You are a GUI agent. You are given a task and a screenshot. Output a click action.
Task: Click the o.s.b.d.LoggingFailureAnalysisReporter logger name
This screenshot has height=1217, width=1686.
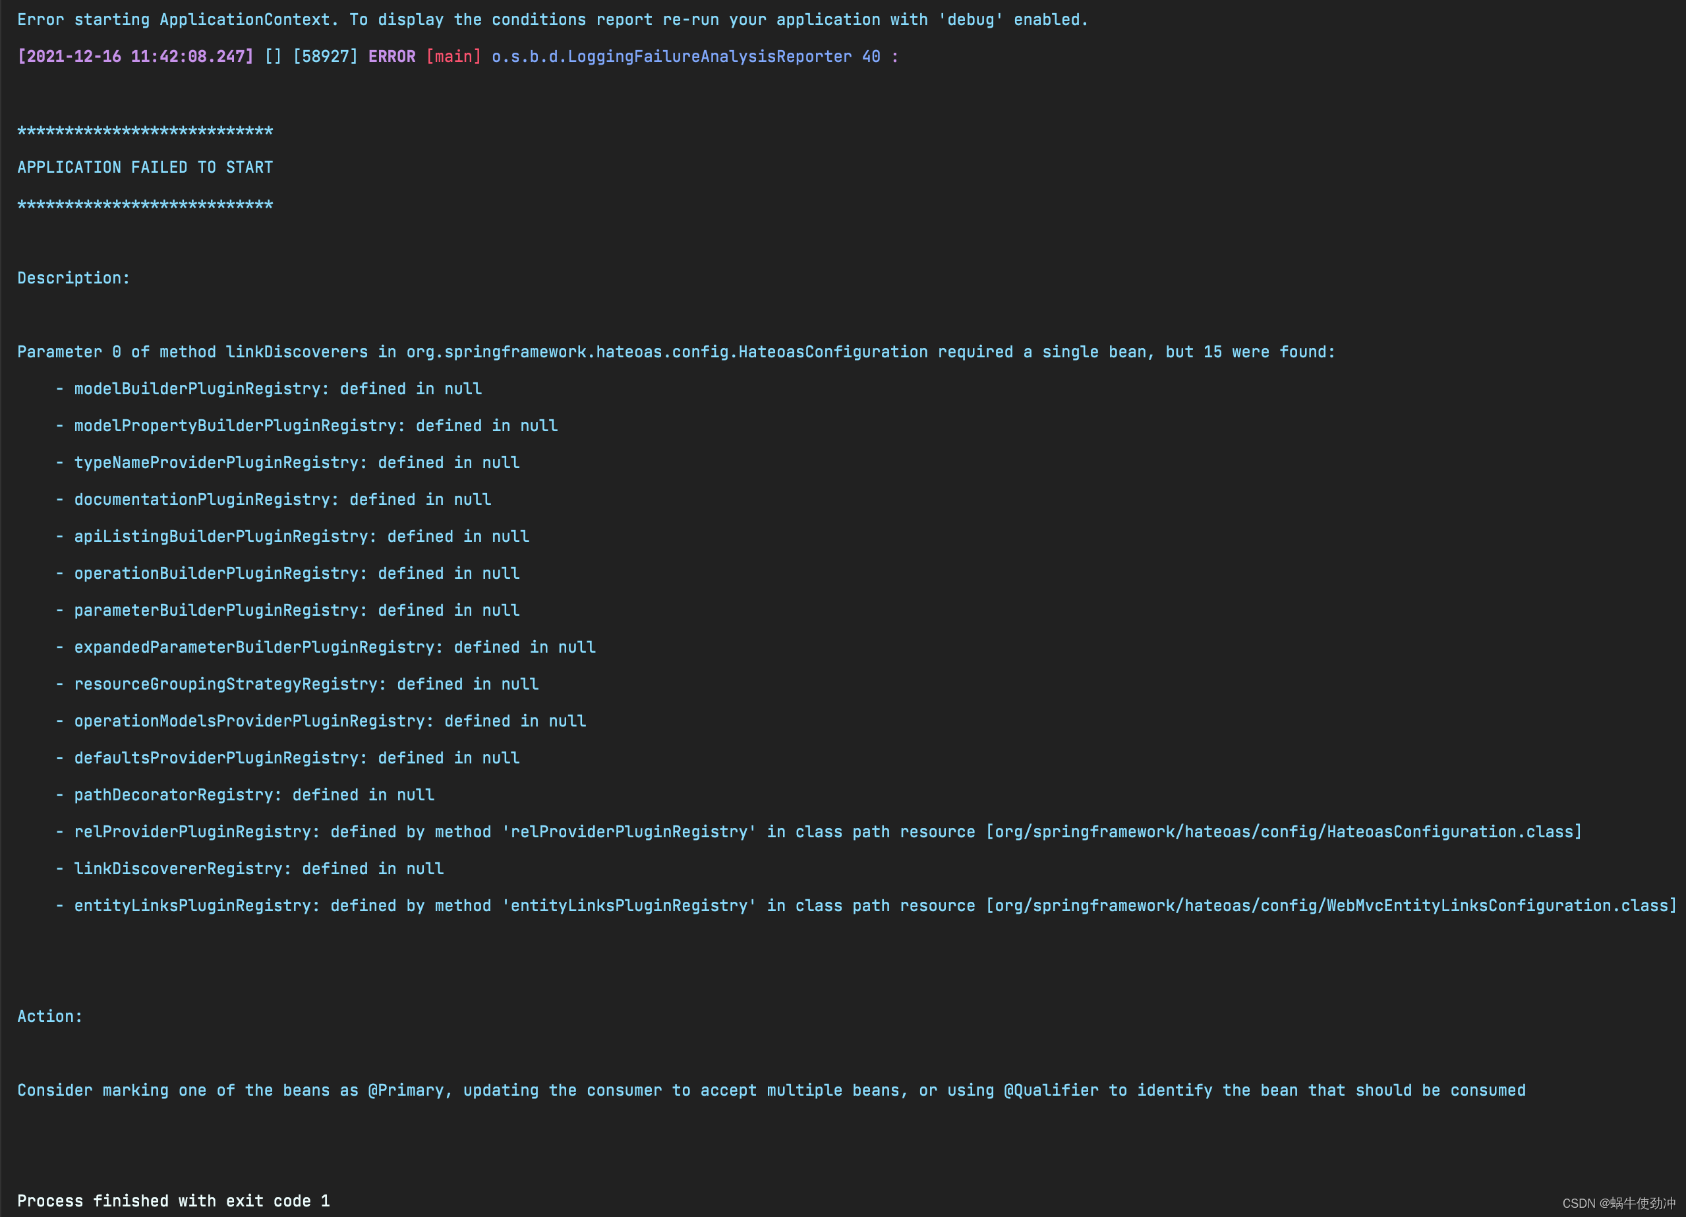(671, 57)
